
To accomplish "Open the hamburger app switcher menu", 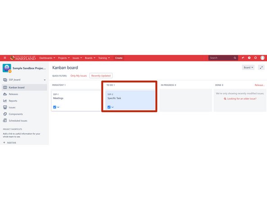I will (x=5, y=58).
